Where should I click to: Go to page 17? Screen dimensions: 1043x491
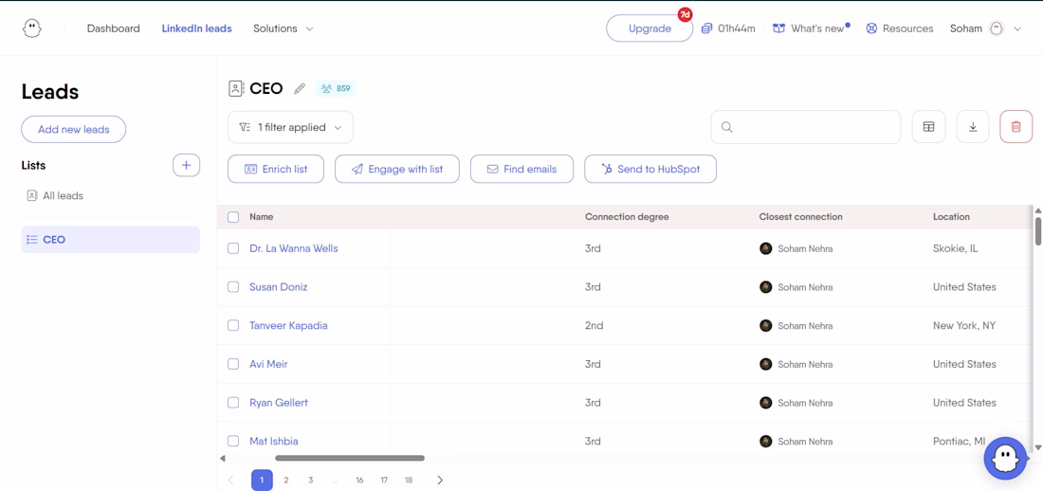(384, 480)
